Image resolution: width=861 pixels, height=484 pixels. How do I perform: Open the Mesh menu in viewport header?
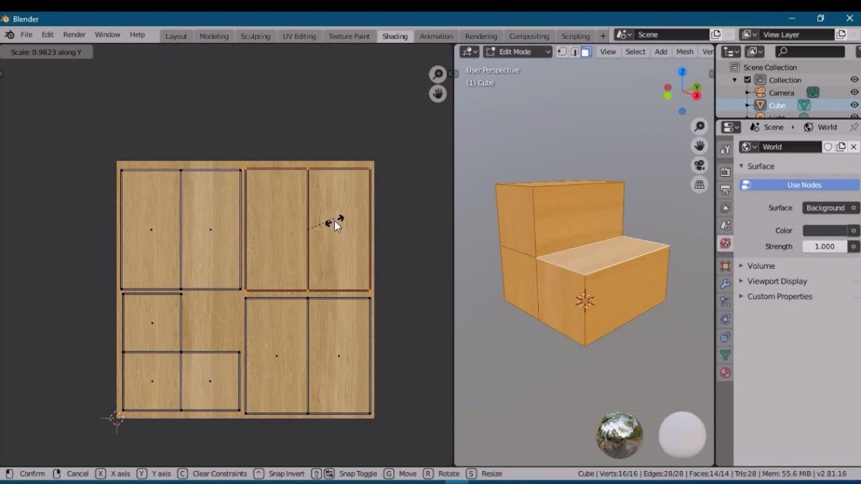click(x=685, y=52)
